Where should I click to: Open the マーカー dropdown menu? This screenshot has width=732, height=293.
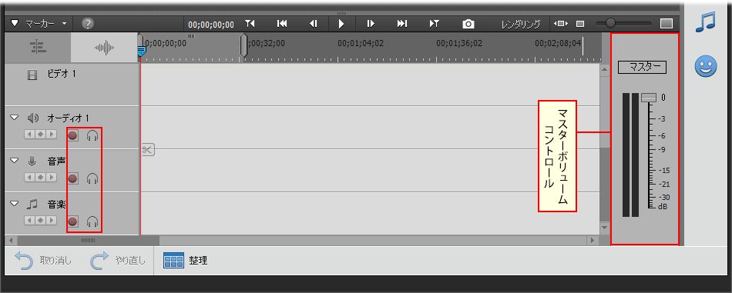(39, 23)
